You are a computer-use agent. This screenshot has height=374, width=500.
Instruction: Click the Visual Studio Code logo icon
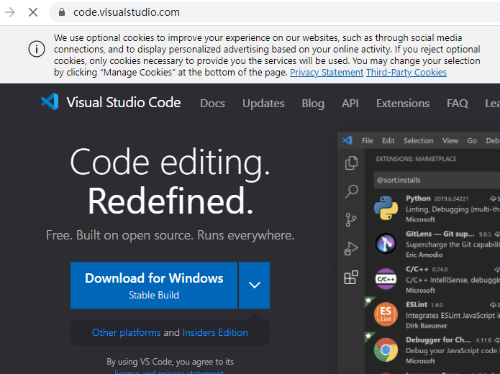[x=50, y=101]
